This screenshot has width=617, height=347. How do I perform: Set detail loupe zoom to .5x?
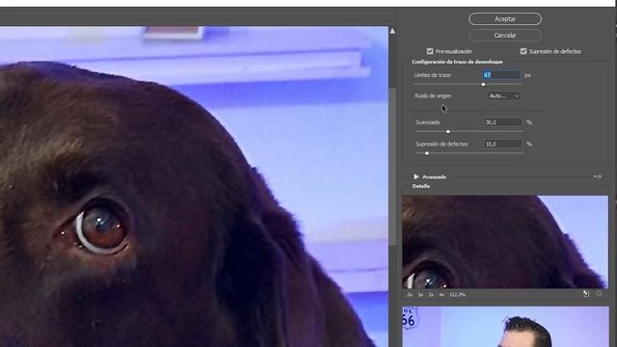point(410,295)
